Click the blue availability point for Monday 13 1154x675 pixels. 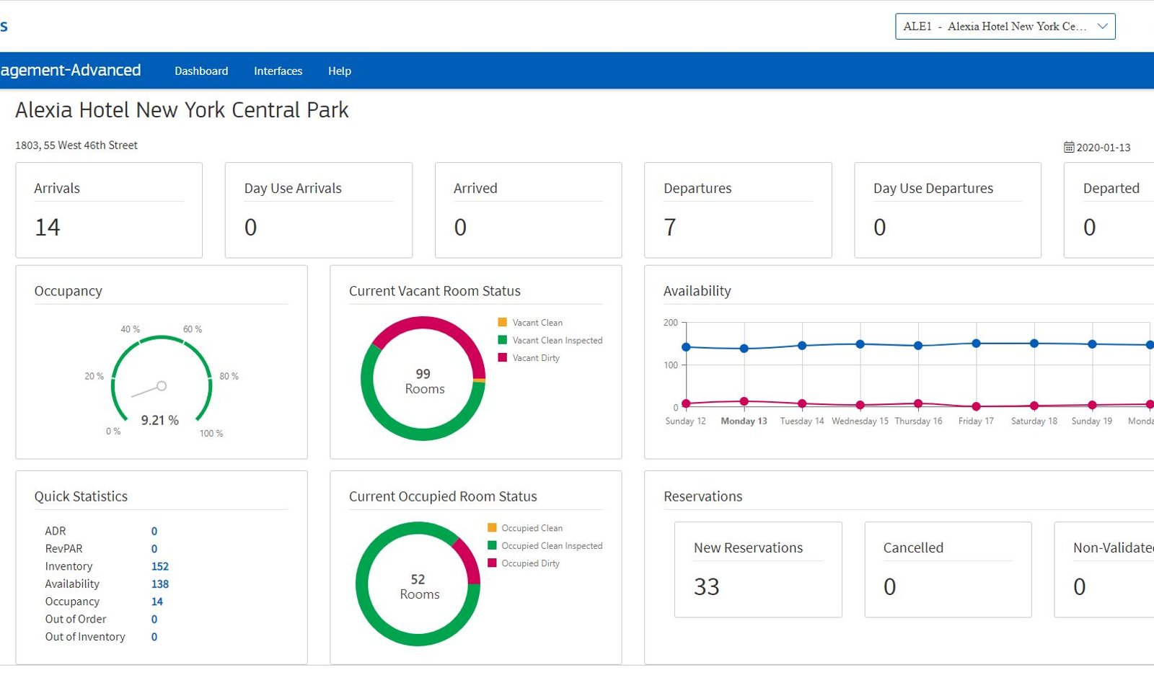(744, 349)
